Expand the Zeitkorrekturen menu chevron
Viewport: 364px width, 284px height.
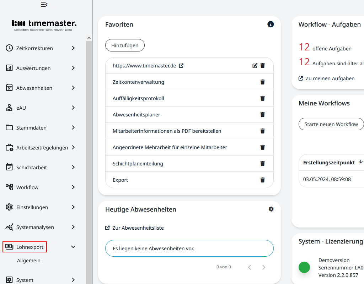coord(73,48)
